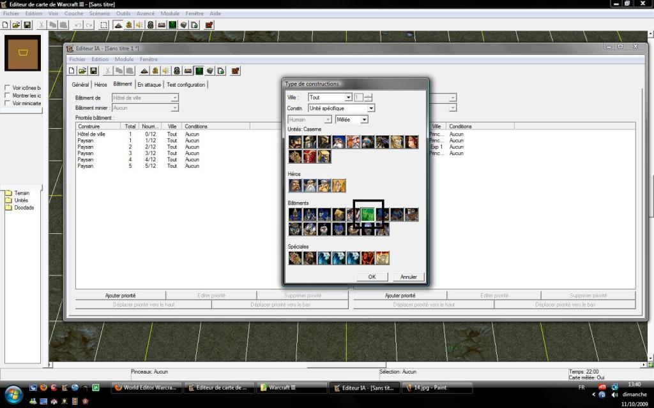
Task: Switch to the Héros tab
Action: [100, 85]
